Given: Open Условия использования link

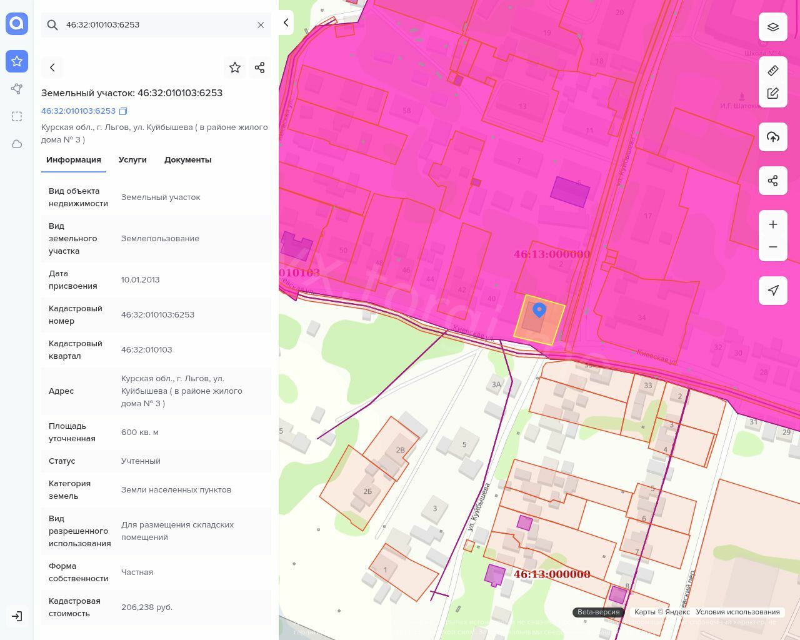Looking at the screenshot, I should [737, 612].
